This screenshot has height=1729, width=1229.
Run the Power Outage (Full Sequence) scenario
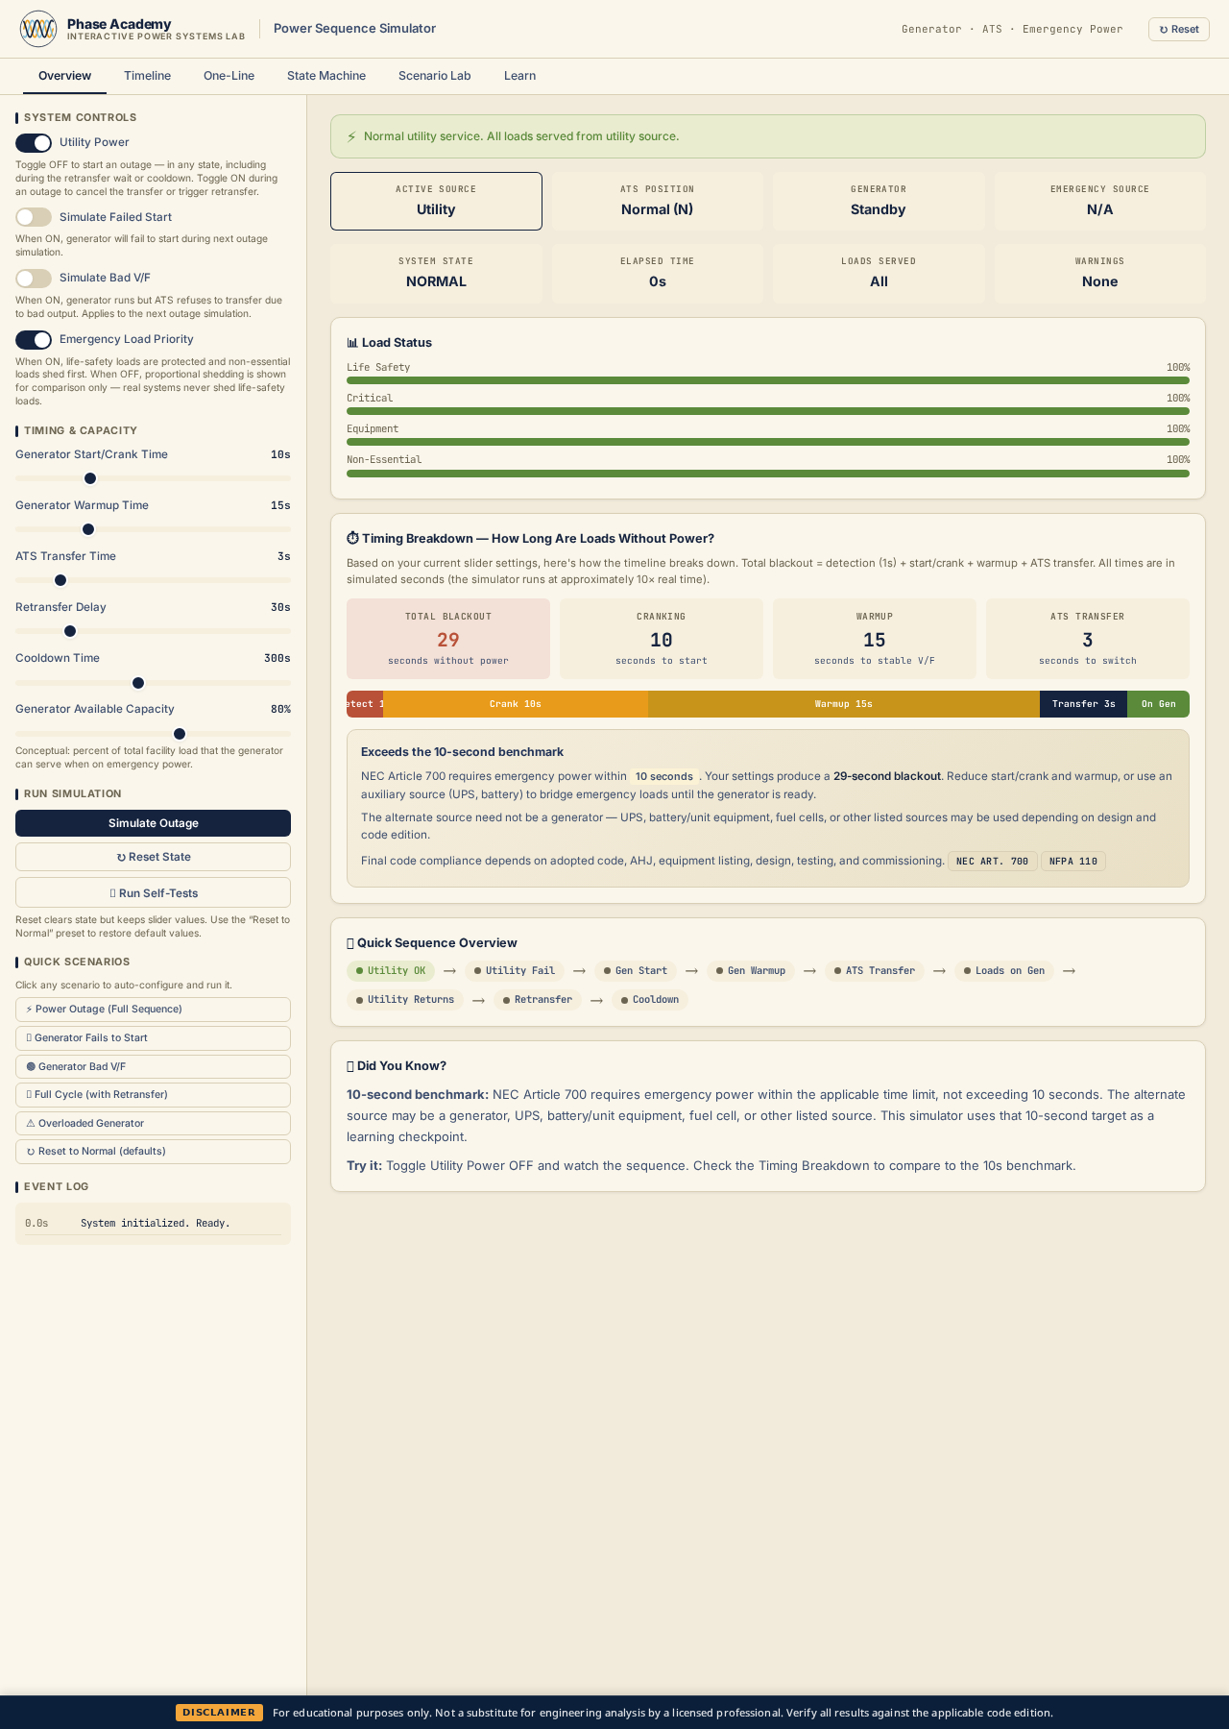153,1010
